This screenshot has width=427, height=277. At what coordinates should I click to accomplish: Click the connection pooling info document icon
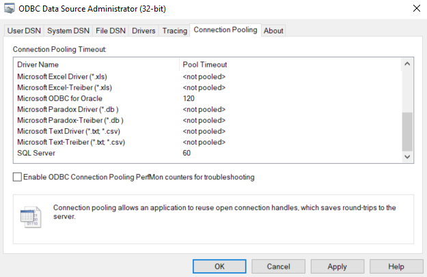tap(31, 217)
